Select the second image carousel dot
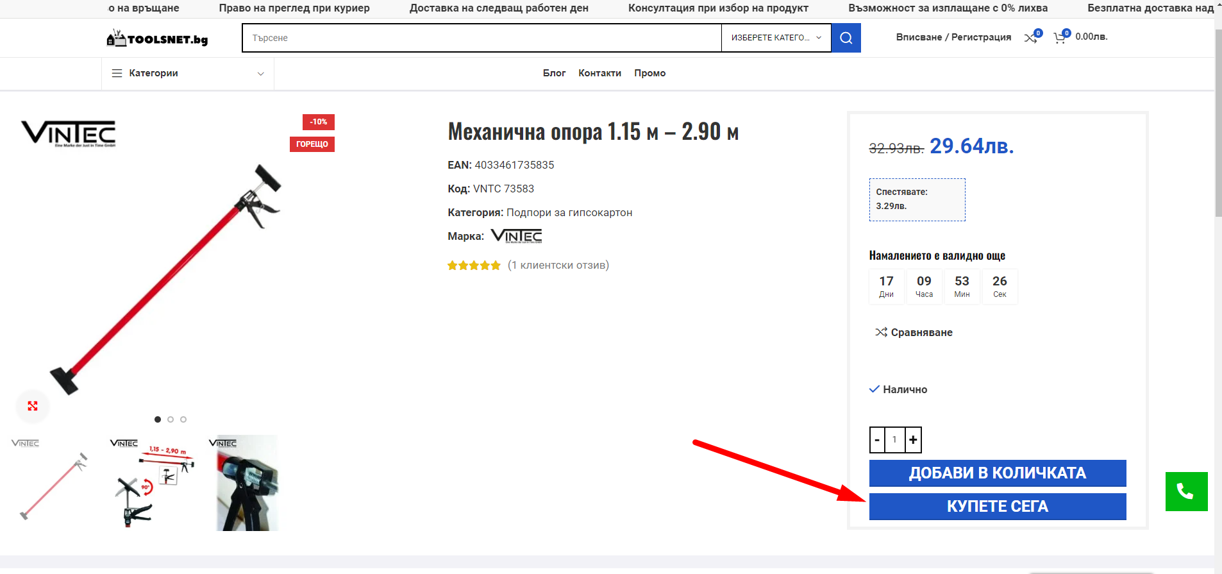 171,419
